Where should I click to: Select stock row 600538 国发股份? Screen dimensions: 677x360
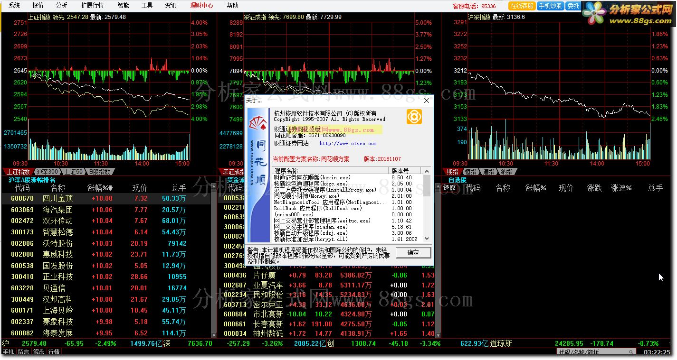(105, 266)
